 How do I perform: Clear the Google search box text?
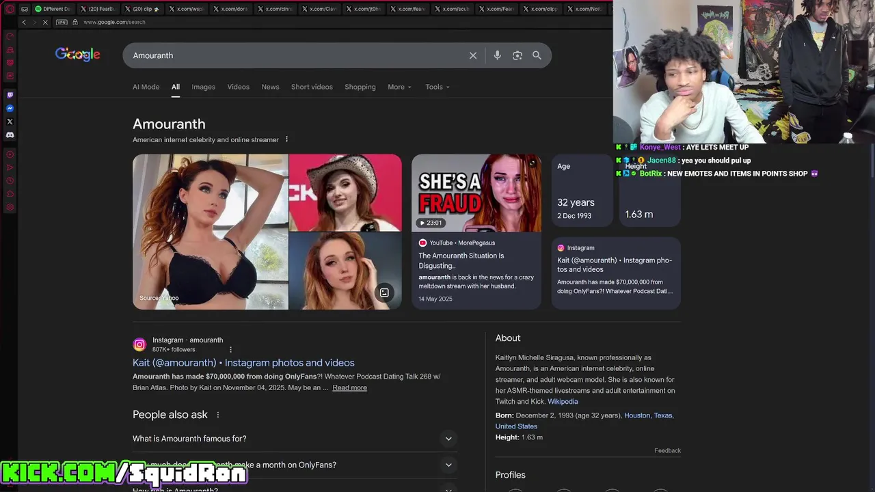tap(473, 55)
